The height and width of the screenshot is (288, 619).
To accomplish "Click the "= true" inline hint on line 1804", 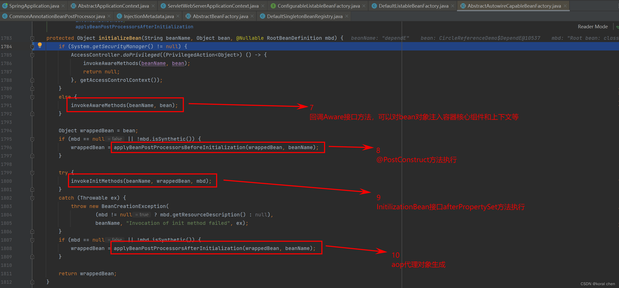I will [142, 215].
